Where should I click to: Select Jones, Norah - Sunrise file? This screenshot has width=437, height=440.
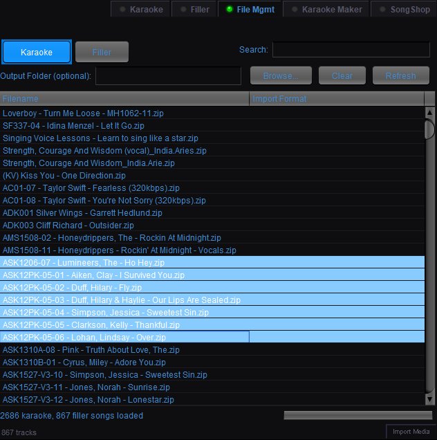[212, 387]
